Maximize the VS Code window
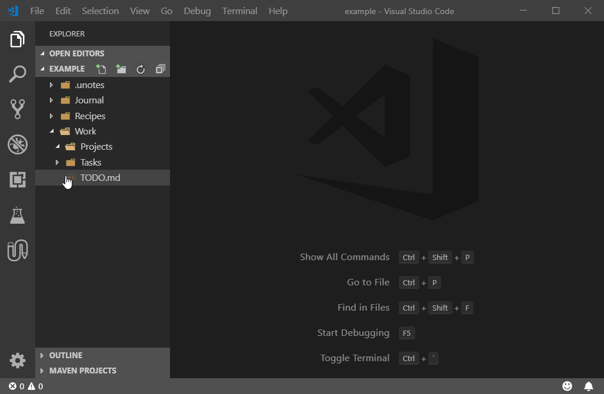The width and height of the screenshot is (604, 394). click(555, 11)
